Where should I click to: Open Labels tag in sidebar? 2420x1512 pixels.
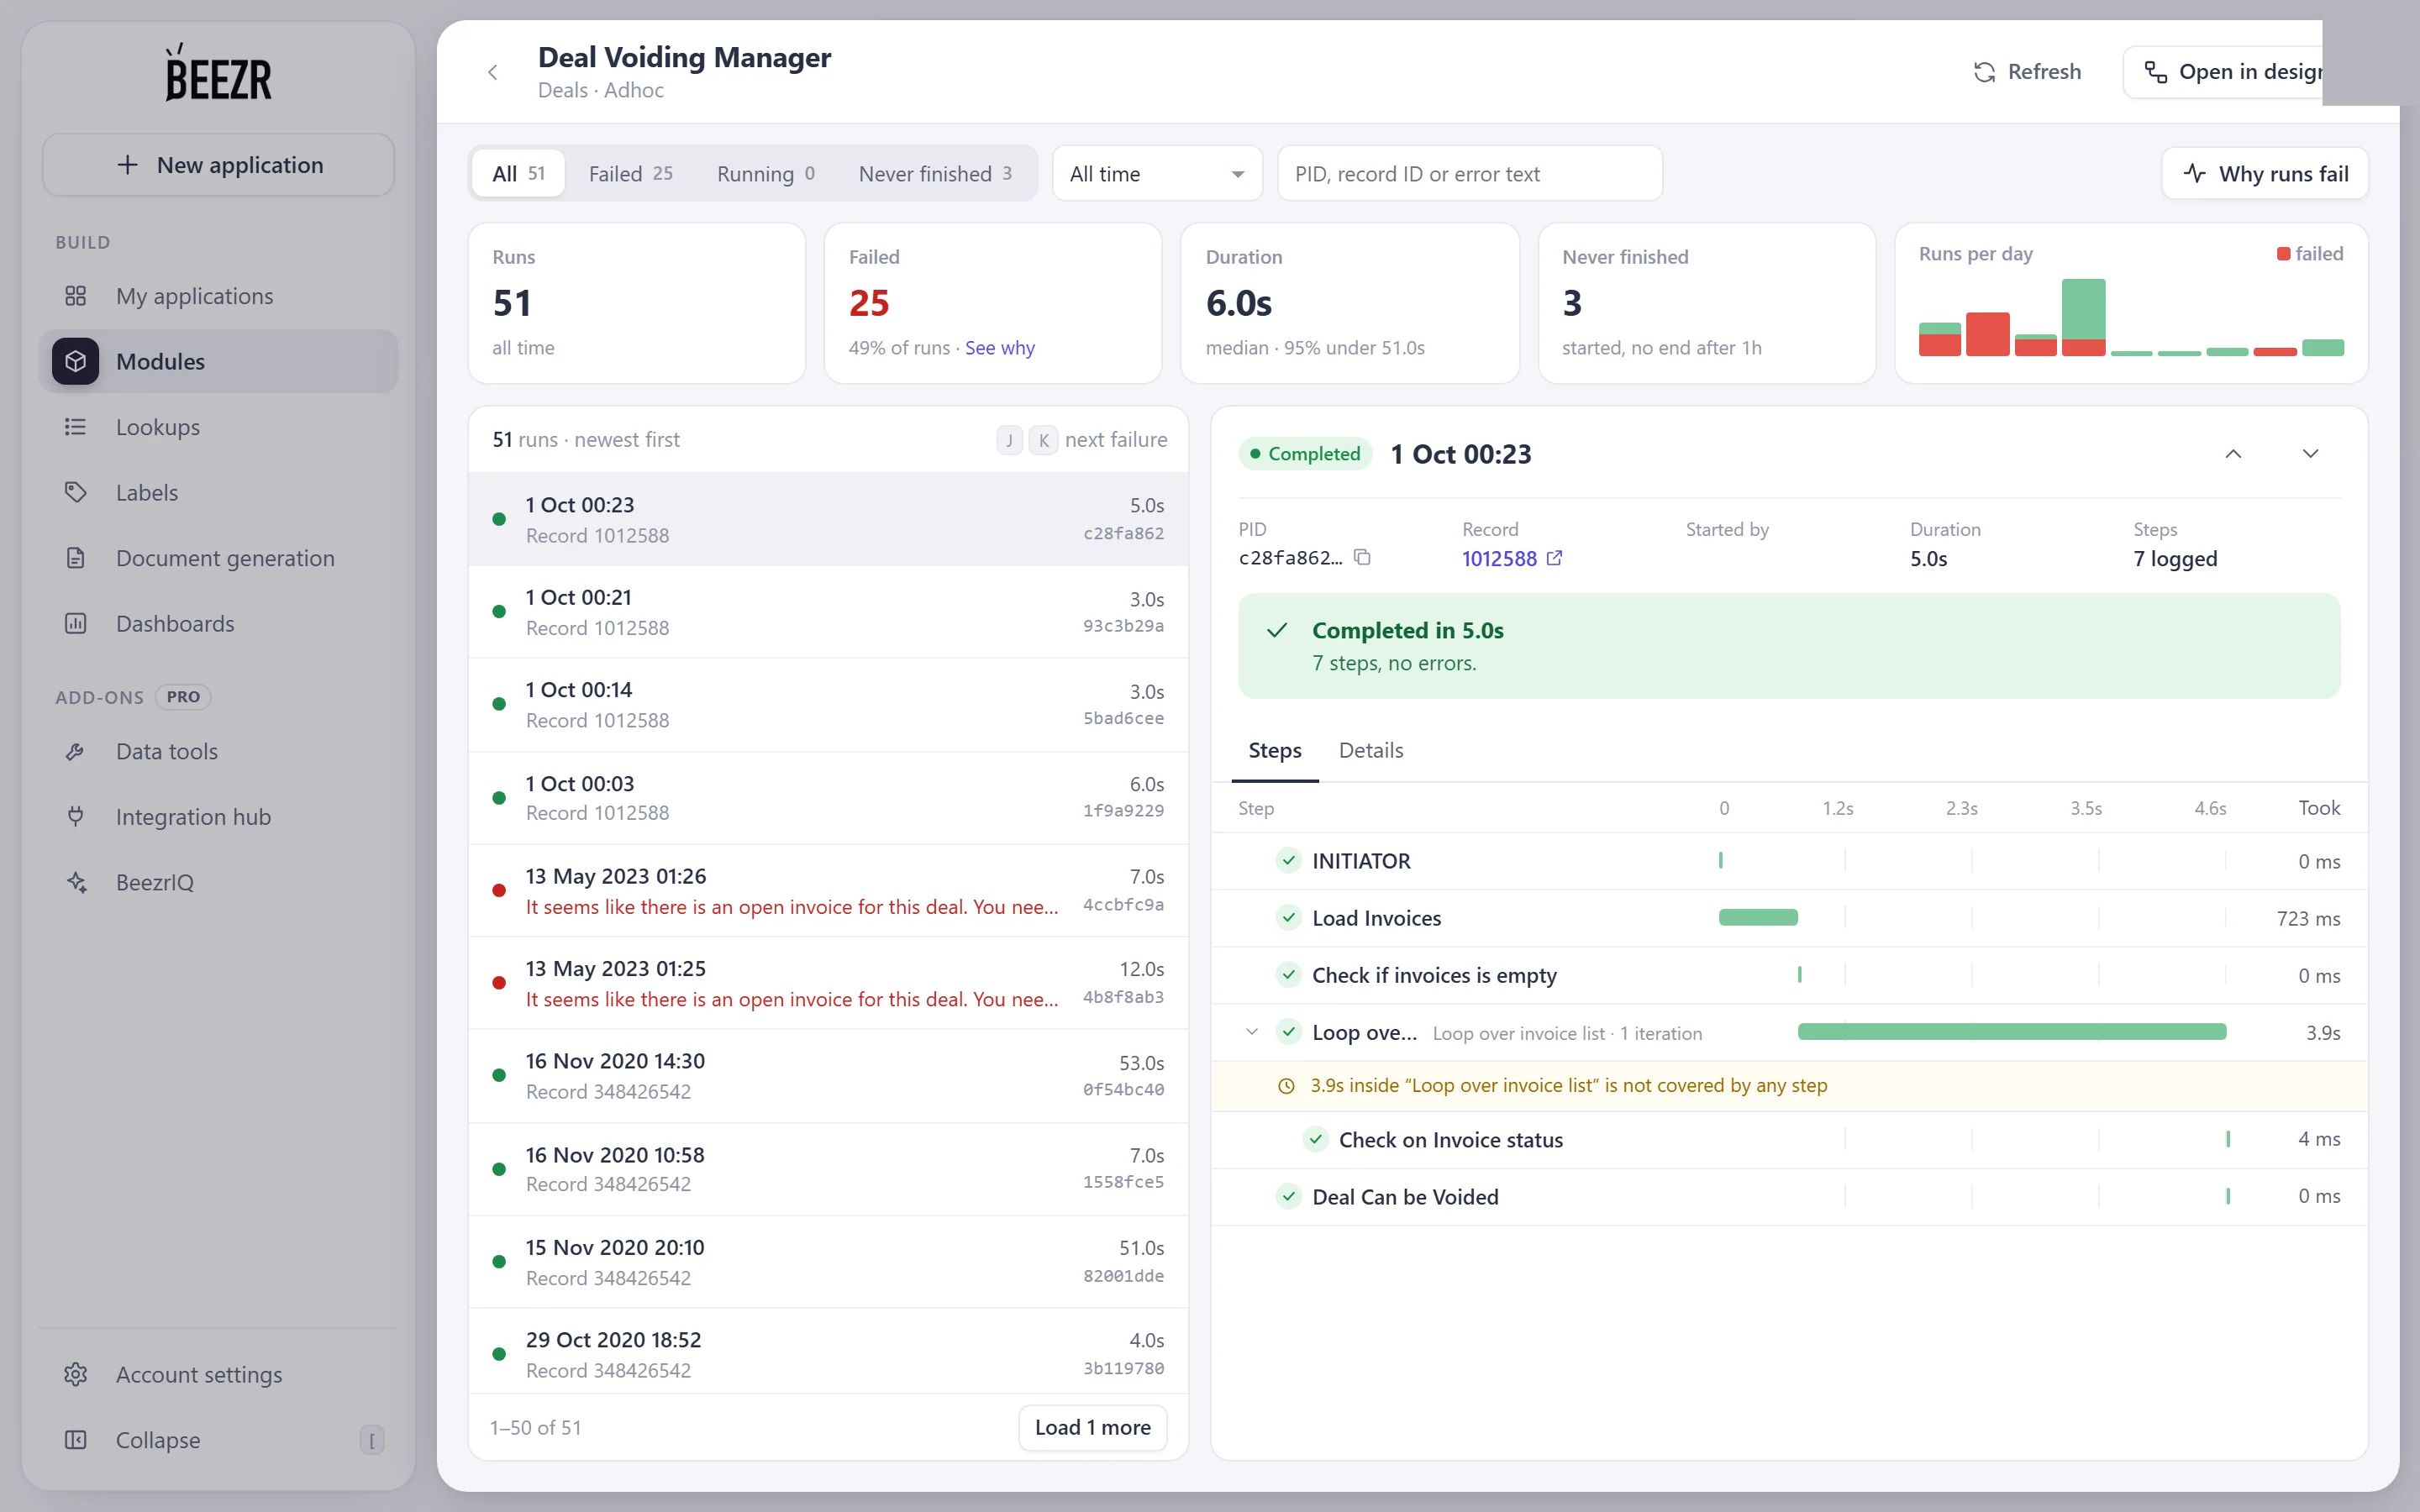pos(218,492)
